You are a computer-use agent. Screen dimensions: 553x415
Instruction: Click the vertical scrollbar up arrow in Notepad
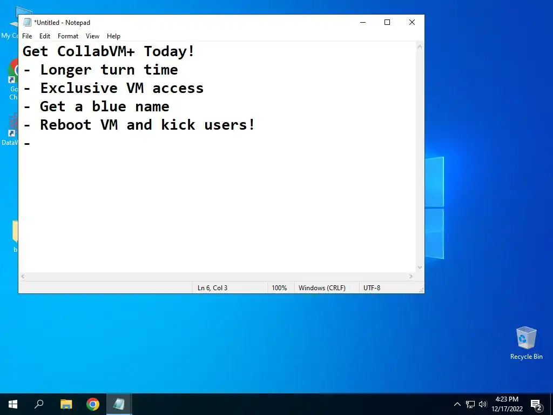(x=420, y=46)
